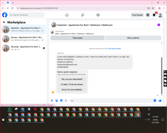Screen dimensions: 167x133
Task: Click the install app icon in address bar
Action: 149,8
